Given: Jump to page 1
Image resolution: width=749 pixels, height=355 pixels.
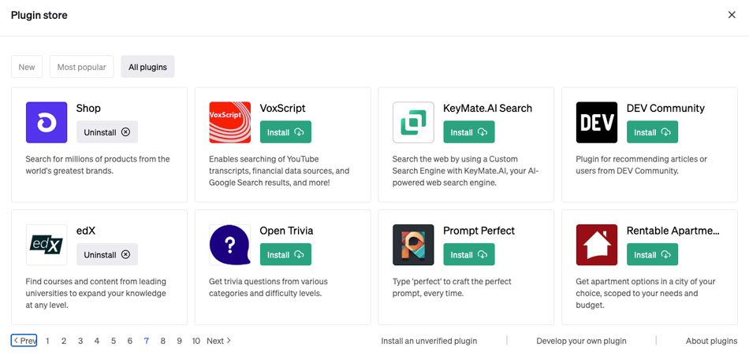Looking at the screenshot, I should pos(47,341).
